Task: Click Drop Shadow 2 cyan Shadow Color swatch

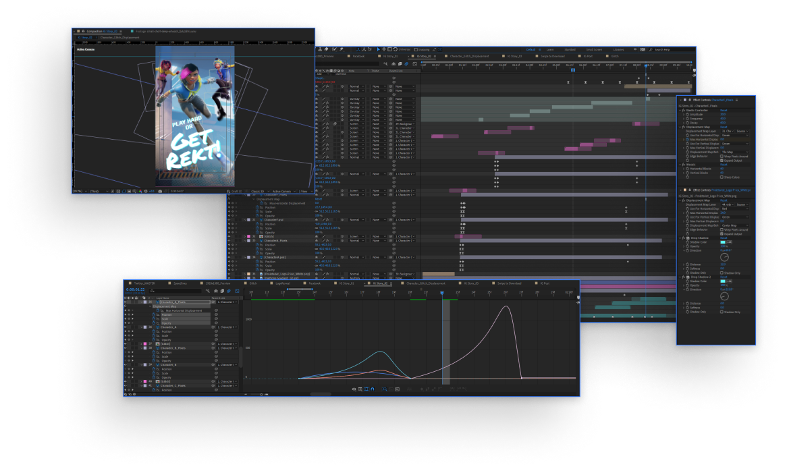Action: 723,281
